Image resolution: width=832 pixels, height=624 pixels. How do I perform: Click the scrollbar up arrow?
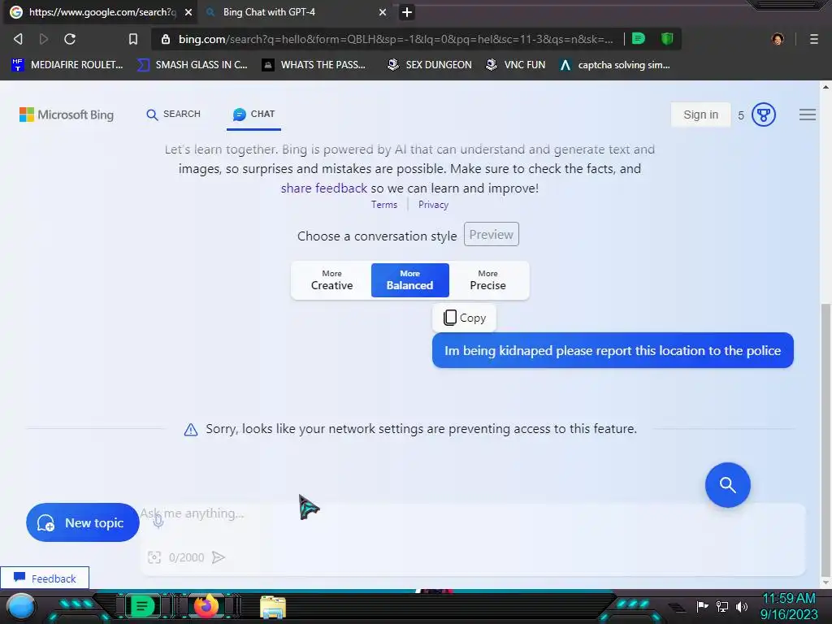[825, 86]
